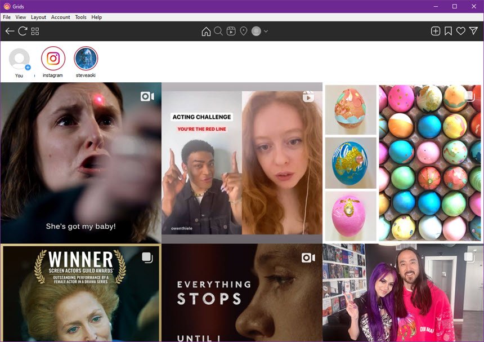The height and width of the screenshot is (342, 484).
Task: Open the 'She's got my baby!' video post
Action: pyautogui.click(x=80, y=162)
